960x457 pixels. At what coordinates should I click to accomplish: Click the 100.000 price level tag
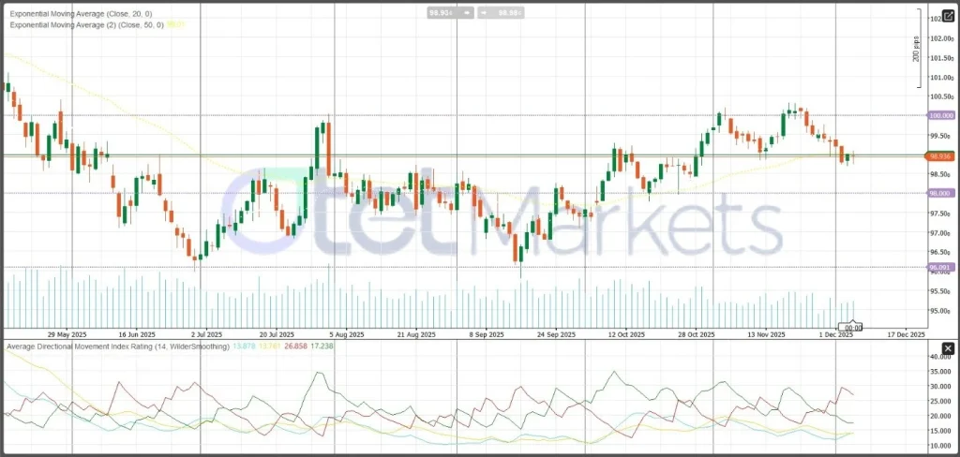pos(940,115)
